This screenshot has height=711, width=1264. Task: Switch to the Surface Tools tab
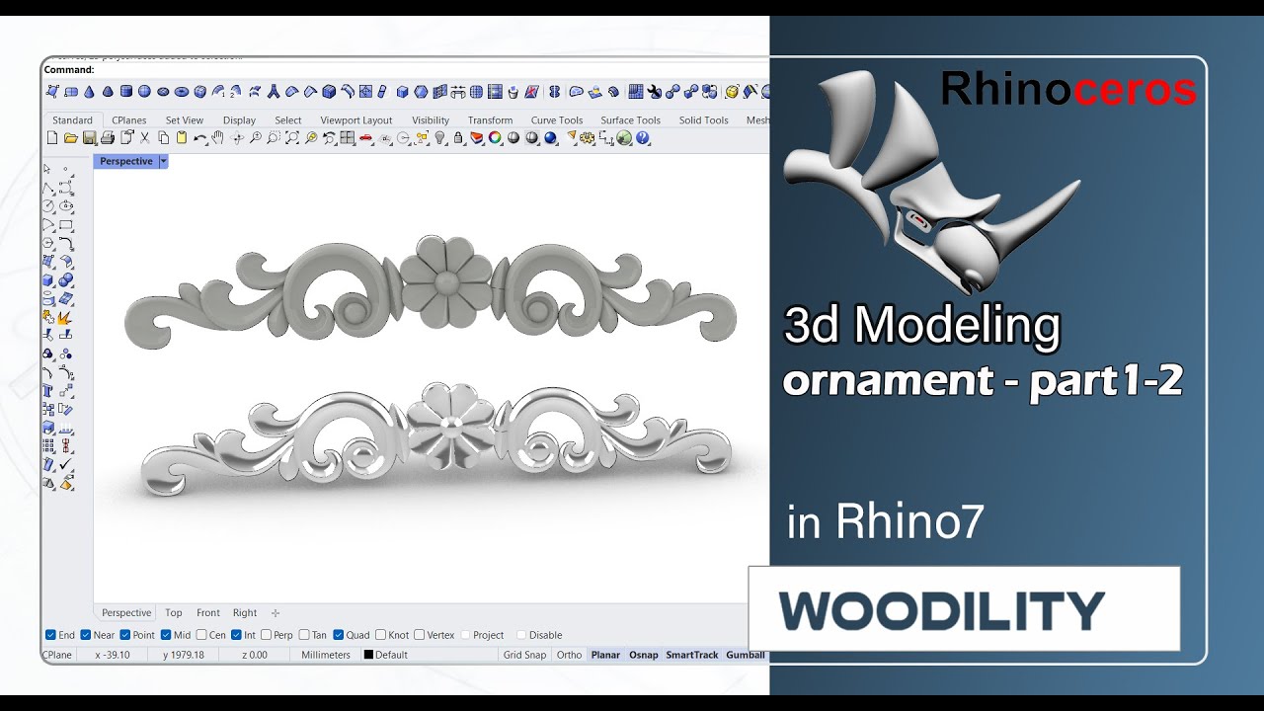tap(630, 120)
